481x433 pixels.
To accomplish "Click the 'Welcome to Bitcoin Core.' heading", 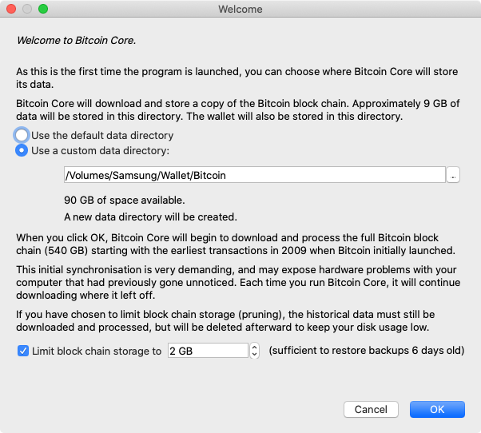I will [76, 40].
